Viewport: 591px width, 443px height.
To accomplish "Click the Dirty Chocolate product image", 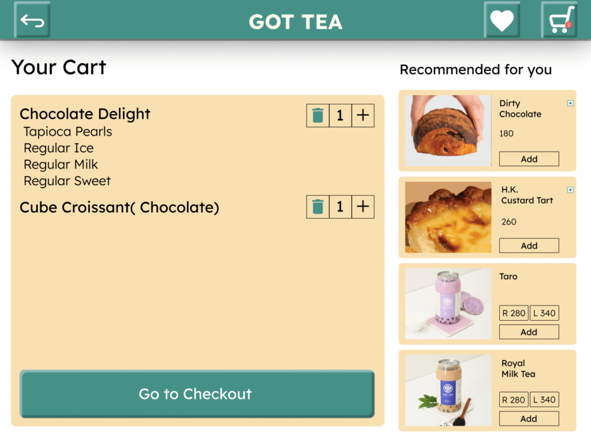I will pyautogui.click(x=448, y=131).
